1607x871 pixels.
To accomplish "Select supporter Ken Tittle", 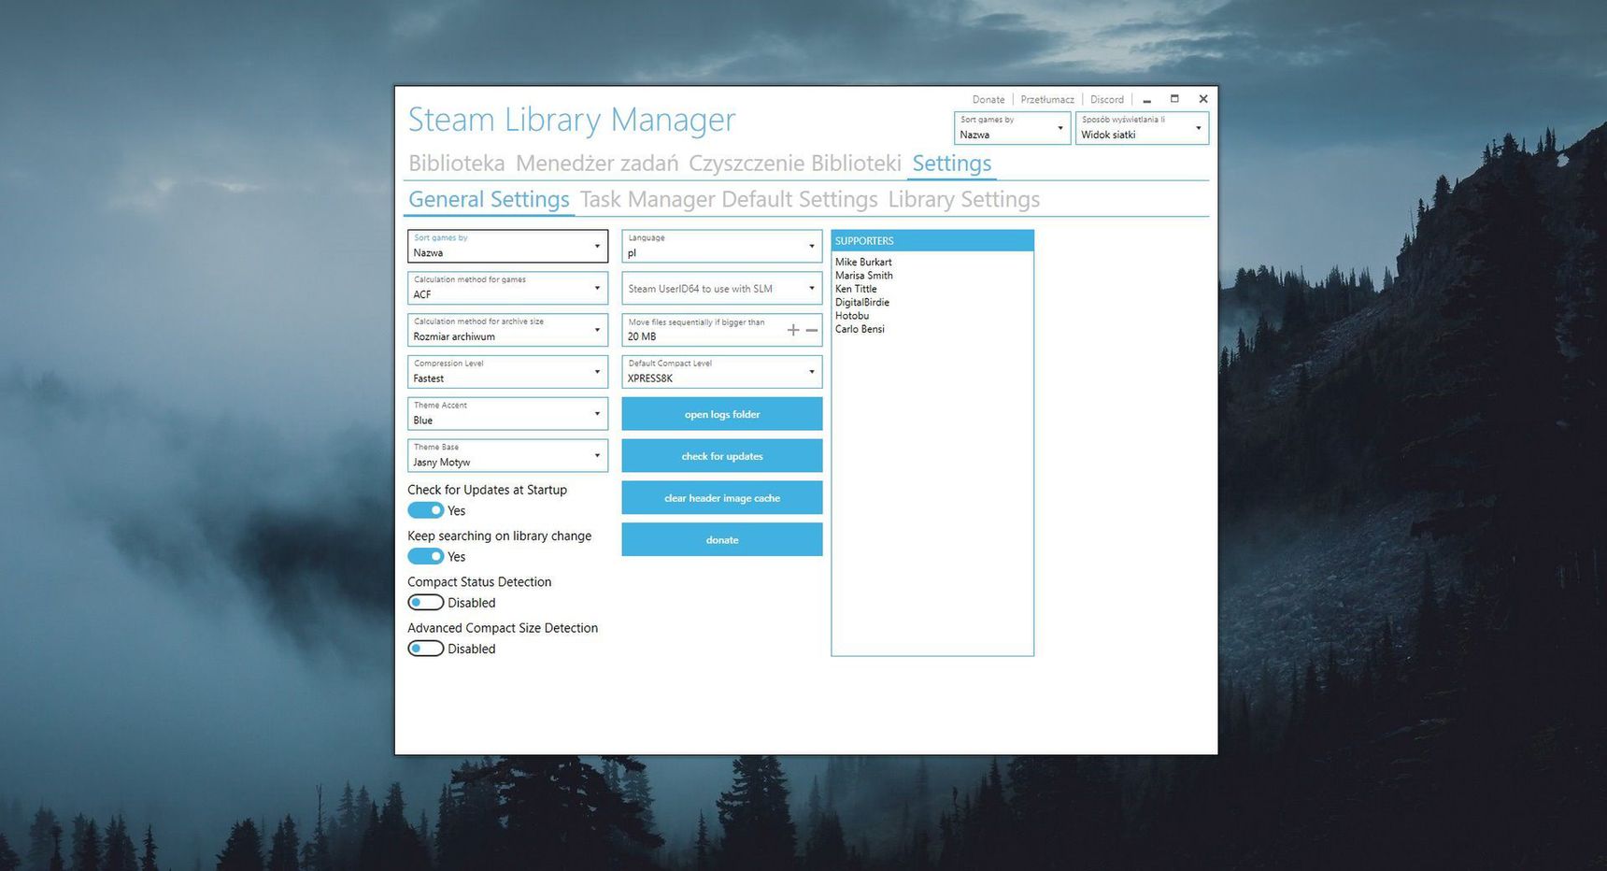I will click(x=856, y=289).
